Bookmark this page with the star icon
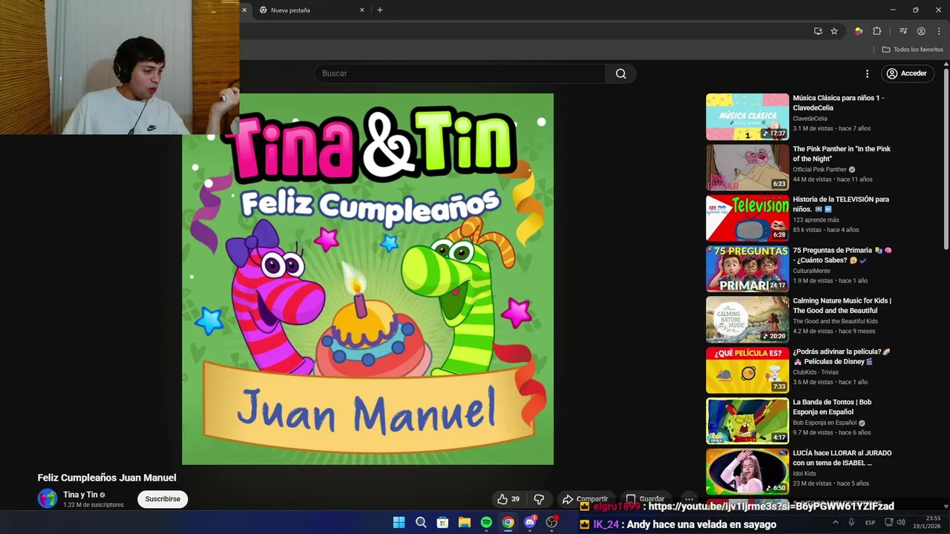950x534 pixels. coord(834,31)
